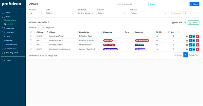Open actions gear icon for asset 000272

[x=194, y=45]
